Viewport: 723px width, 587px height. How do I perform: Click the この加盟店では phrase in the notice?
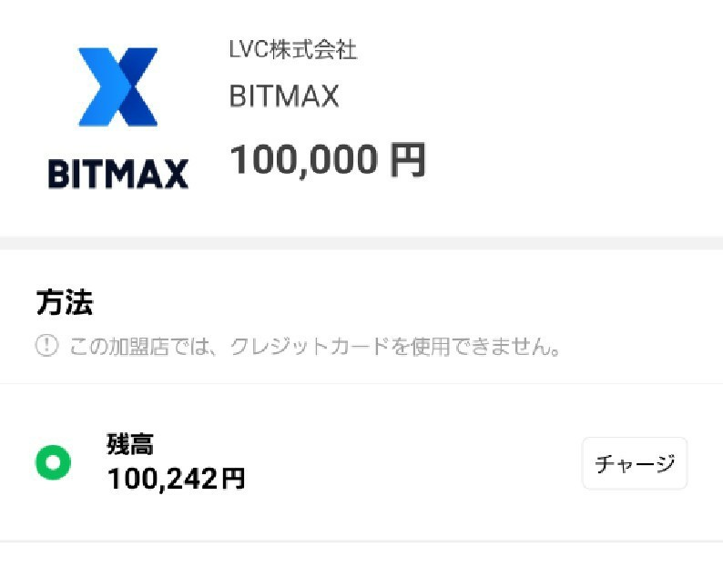tap(141, 347)
